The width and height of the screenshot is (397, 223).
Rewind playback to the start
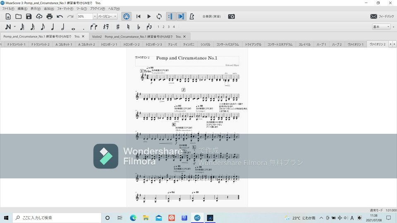pyautogui.click(x=138, y=17)
